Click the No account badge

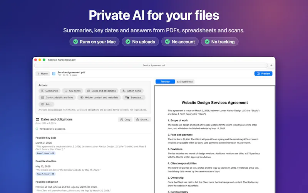[x=180, y=42]
